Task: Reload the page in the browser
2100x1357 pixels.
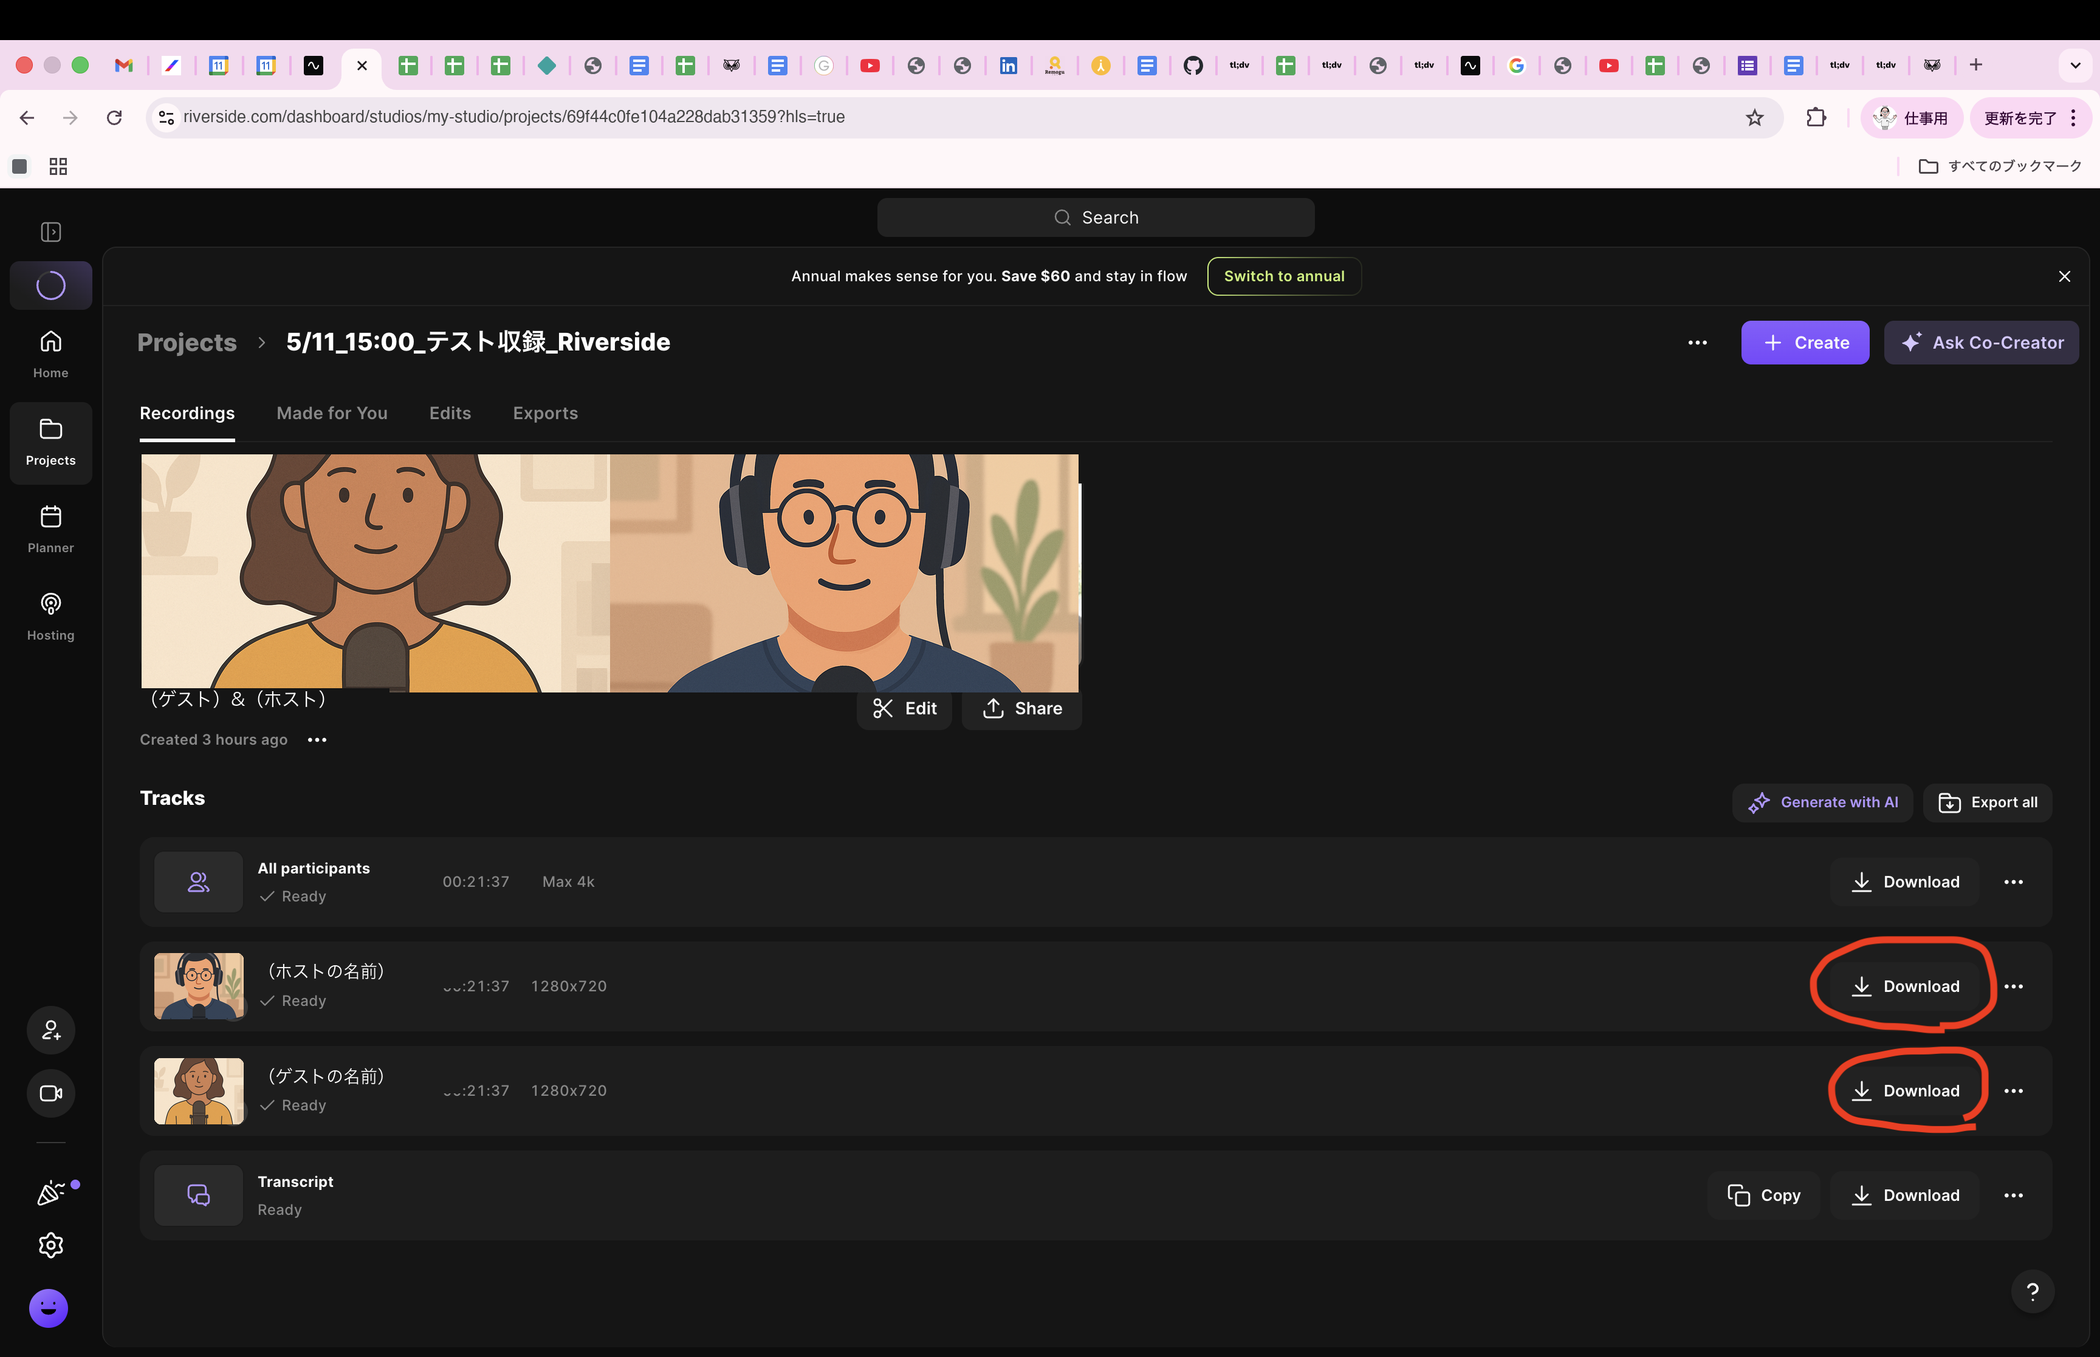Action: tap(115, 117)
